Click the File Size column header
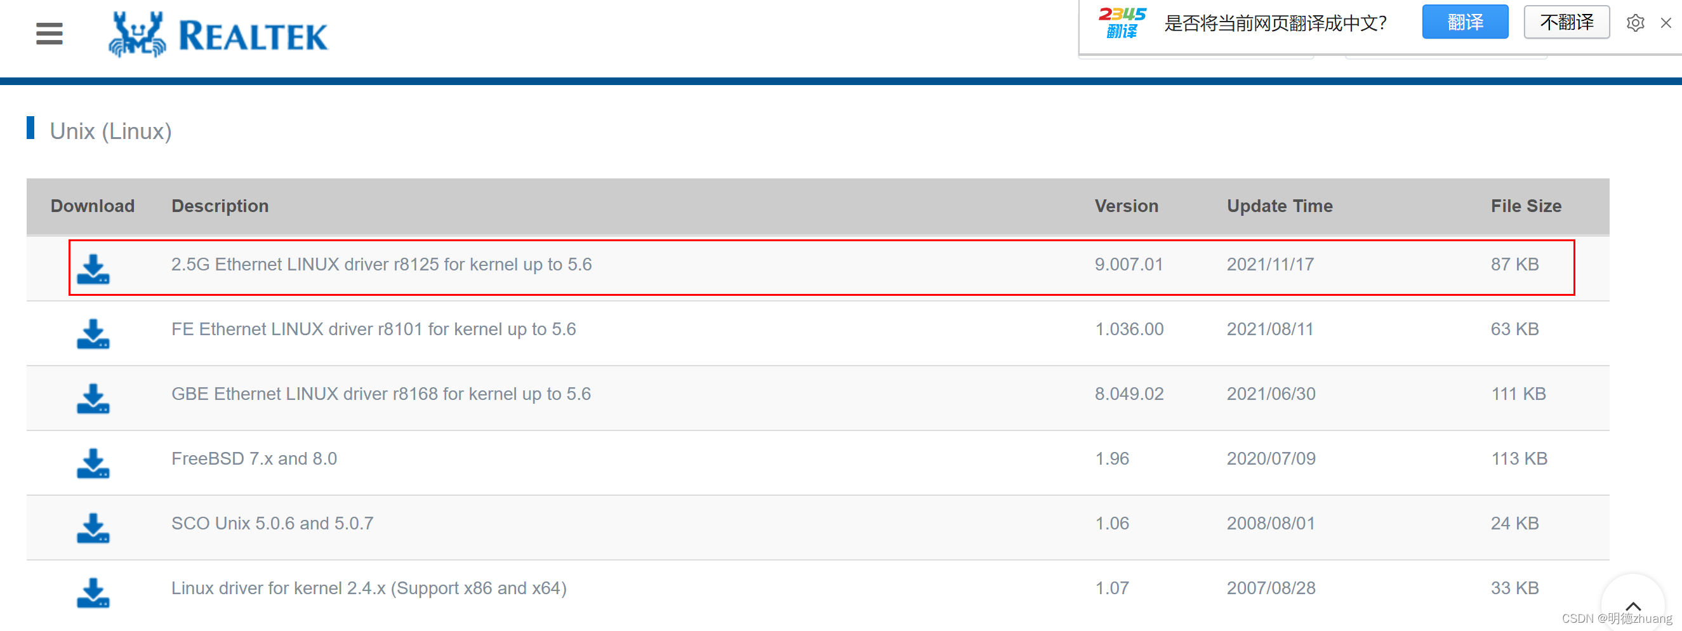This screenshot has height=631, width=1682. (x=1526, y=206)
